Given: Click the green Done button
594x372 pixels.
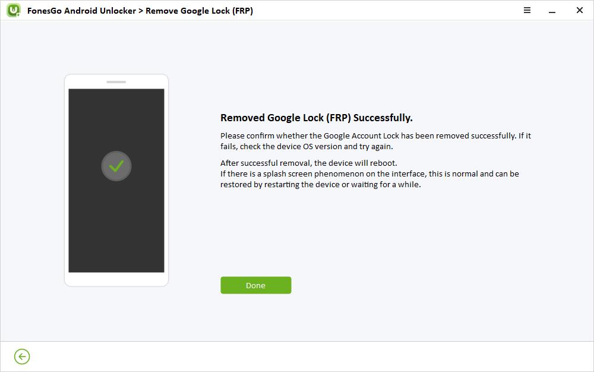Looking at the screenshot, I should (255, 285).
